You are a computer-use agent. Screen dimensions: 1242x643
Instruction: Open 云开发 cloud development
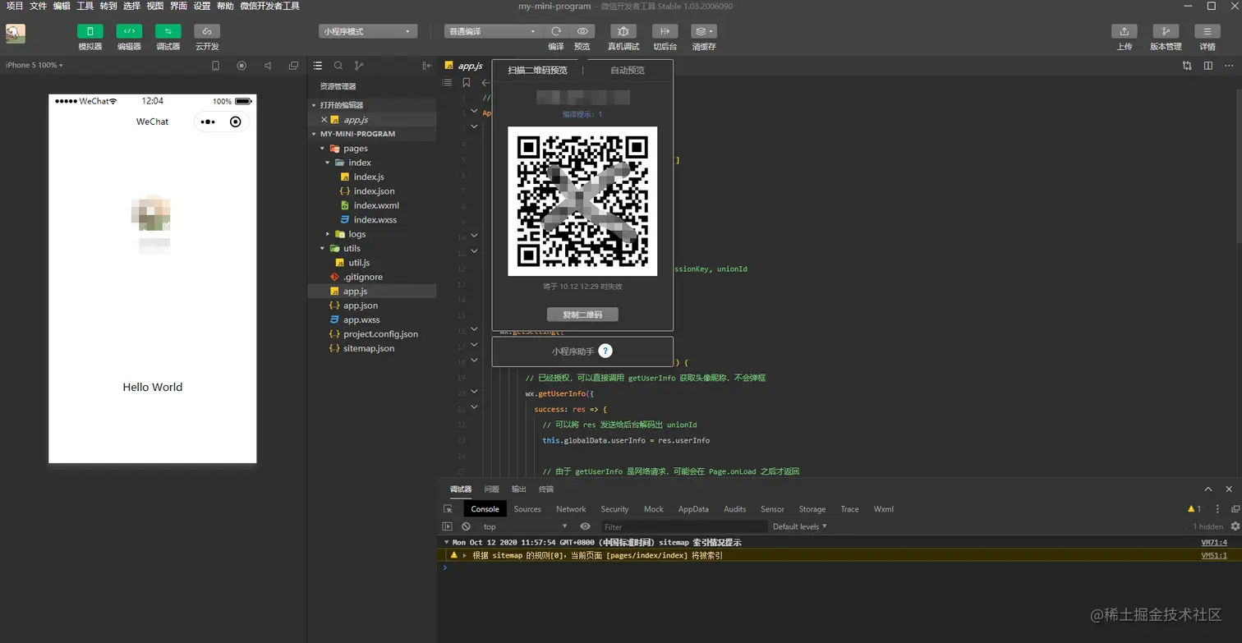pyautogui.click(x=207, y=31)
